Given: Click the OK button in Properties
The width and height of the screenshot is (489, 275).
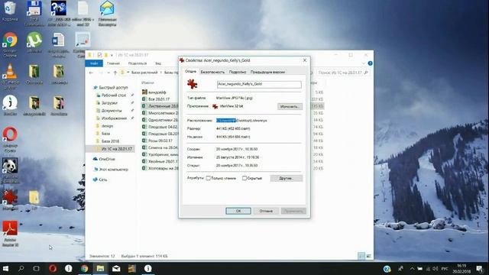Looking at the screenshot, I should (x=238, y=211).
